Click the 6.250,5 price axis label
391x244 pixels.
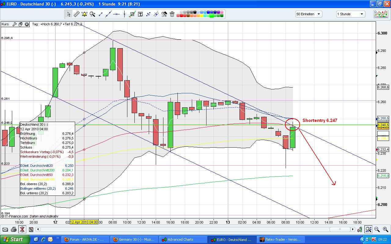pos(383,118)
